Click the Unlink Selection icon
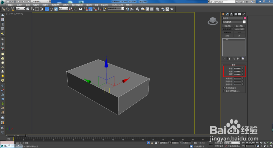Viewport: 273px width, 148px height. [x=8, y=9]
